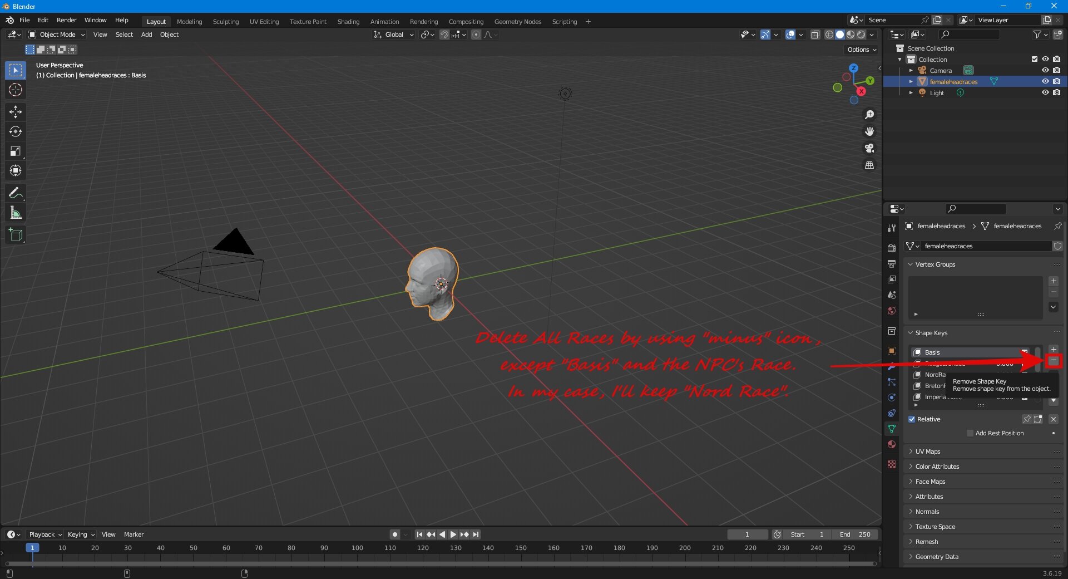Switch to the Shading workspace tab
This screenshot has width=1068, height=579.
[348, 22]
